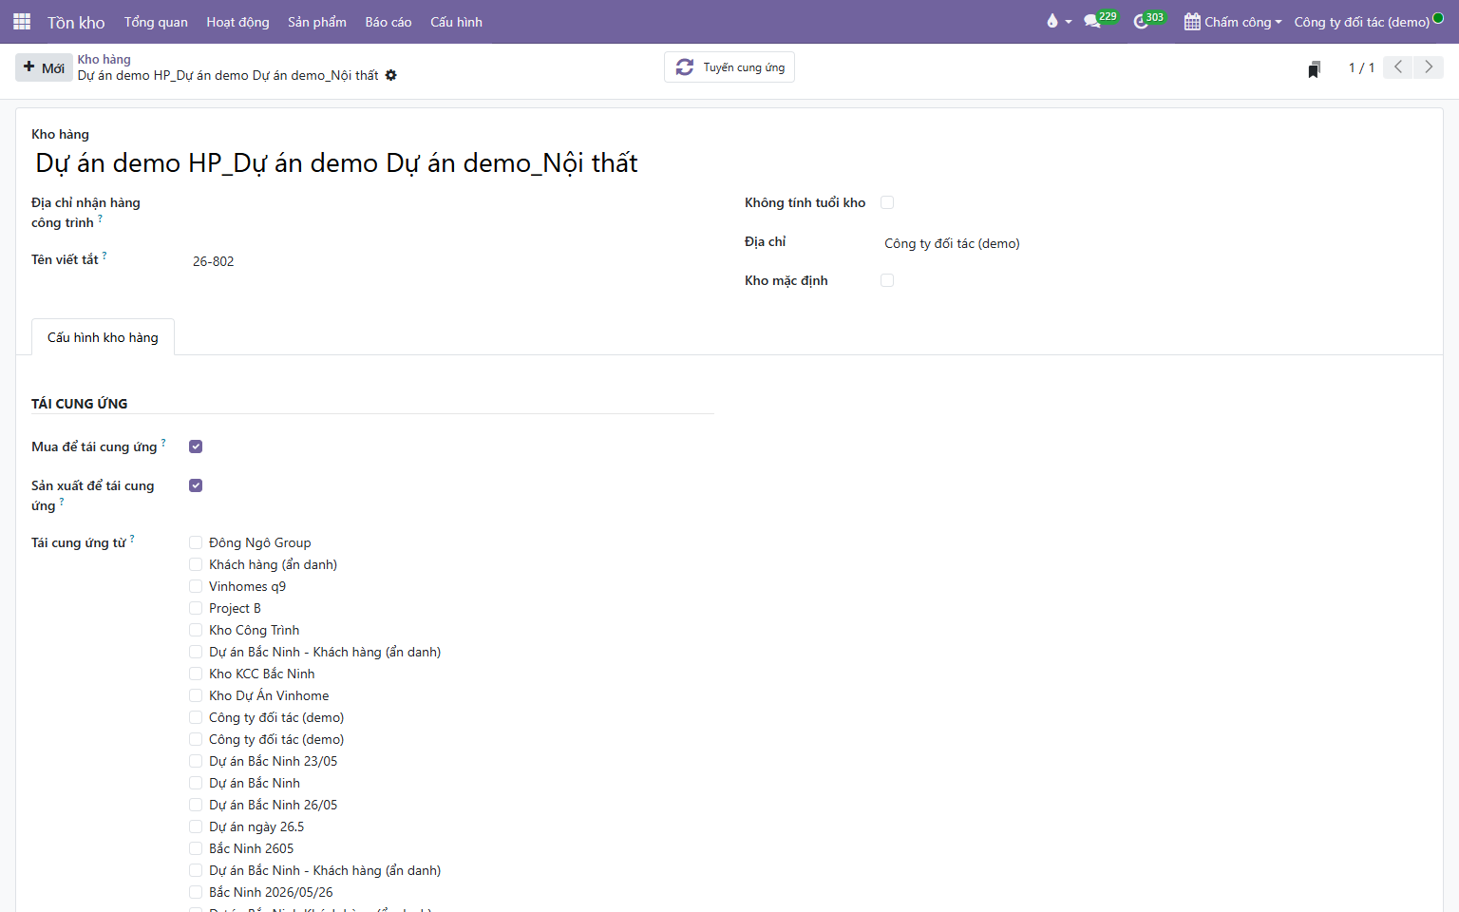Click the Tuyến cung ứng refresh icon
1459x912 pixels.
point(684,67)
